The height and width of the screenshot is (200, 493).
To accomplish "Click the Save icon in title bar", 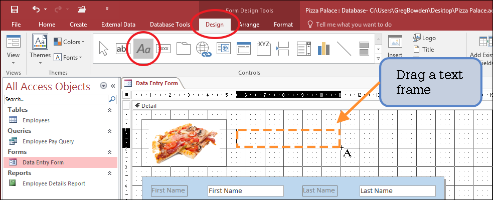I will coord(15,10).
